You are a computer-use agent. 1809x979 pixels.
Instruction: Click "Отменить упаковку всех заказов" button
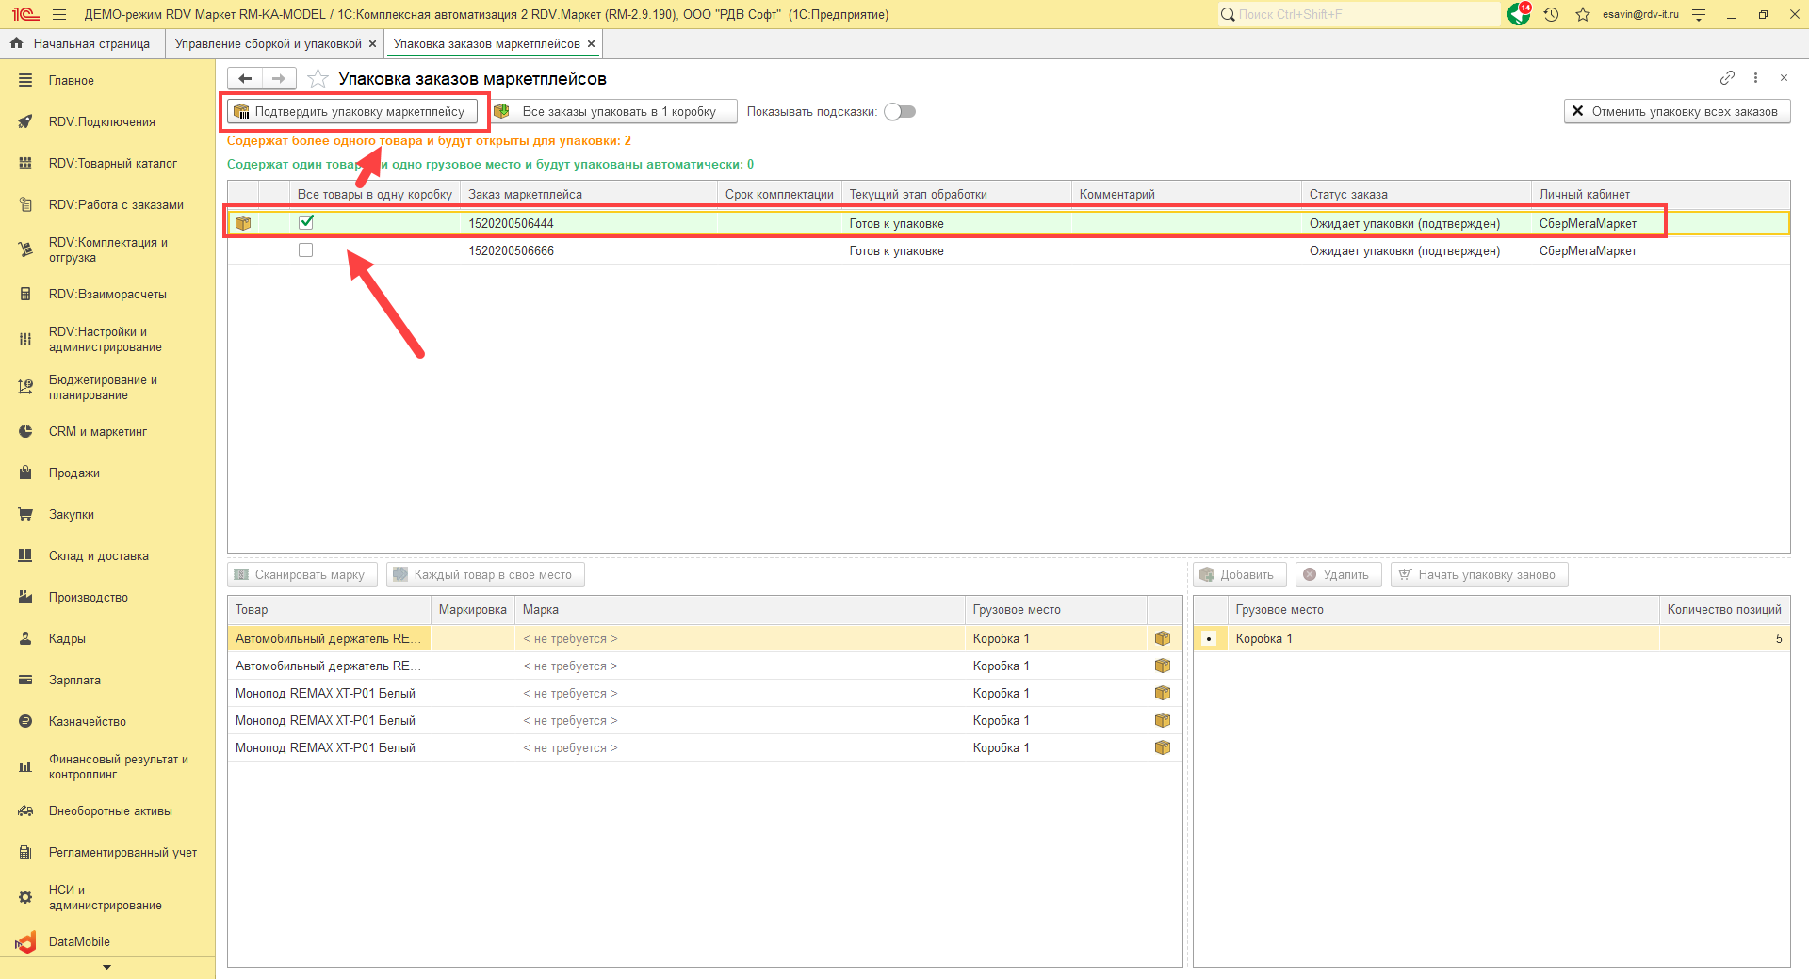(1676, 112)
